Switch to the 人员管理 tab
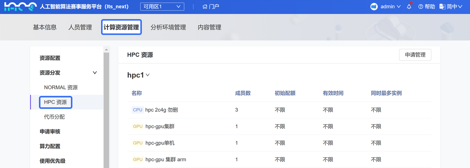This screenshot has height=168, width=470. click(80, 27)
